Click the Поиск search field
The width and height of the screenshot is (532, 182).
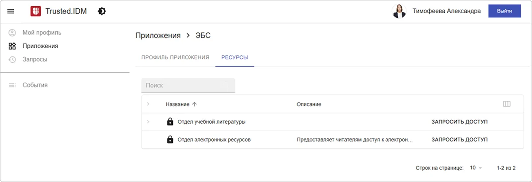[182, 85]
